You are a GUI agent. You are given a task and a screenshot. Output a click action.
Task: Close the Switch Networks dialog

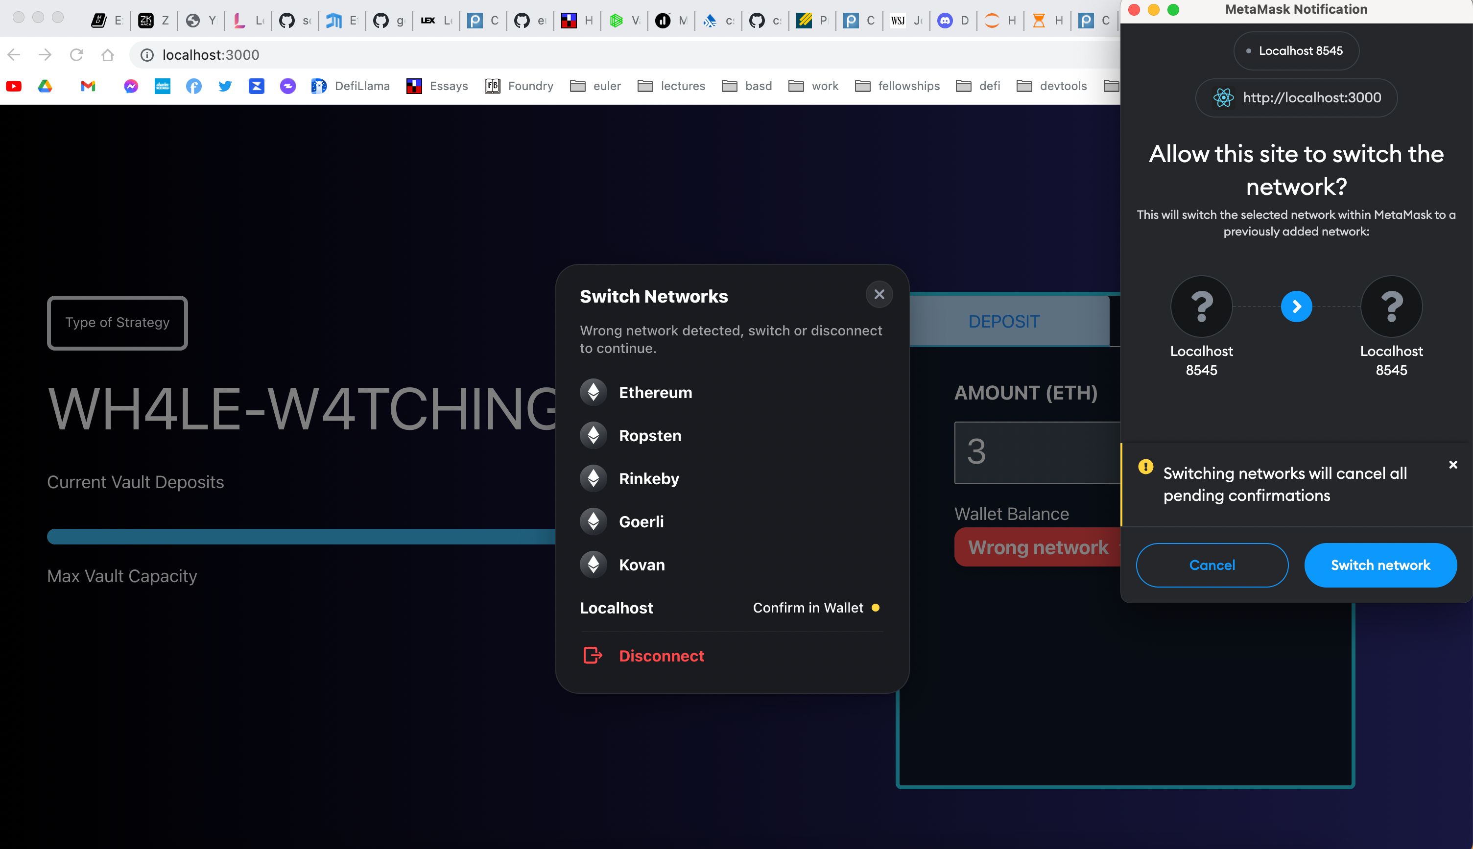click(879, 294)
